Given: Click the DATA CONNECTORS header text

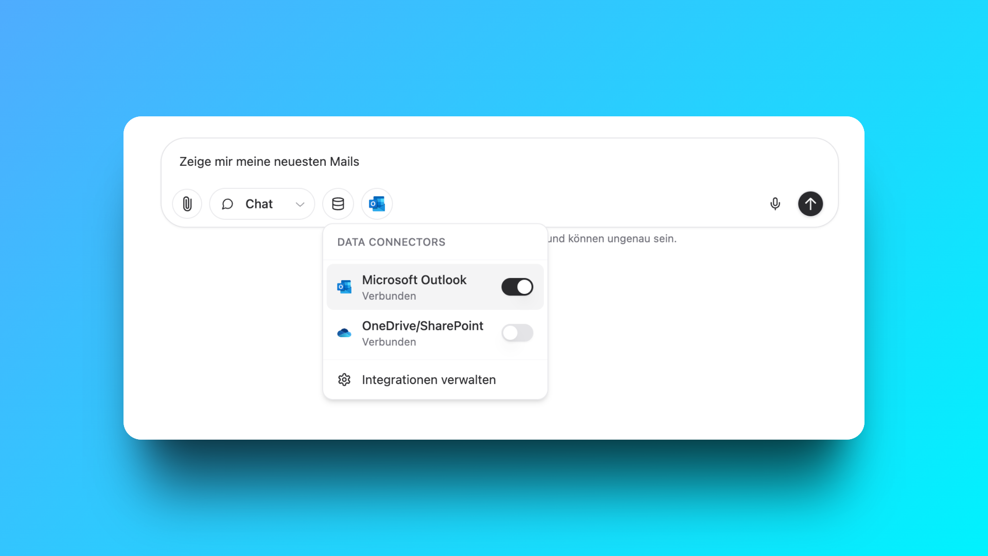Looking at the screenshot, I should (391, 242).
